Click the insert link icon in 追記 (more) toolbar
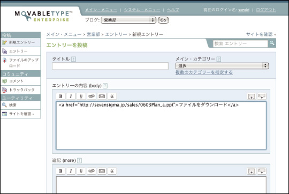The width and height of the screenshot is (289, 194). tap(92, 171)
